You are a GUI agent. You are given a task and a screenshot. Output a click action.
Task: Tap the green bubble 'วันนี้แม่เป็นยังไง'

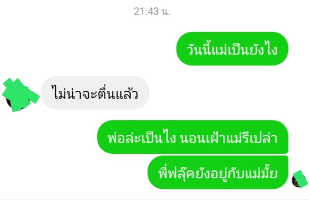coord(232,48)
